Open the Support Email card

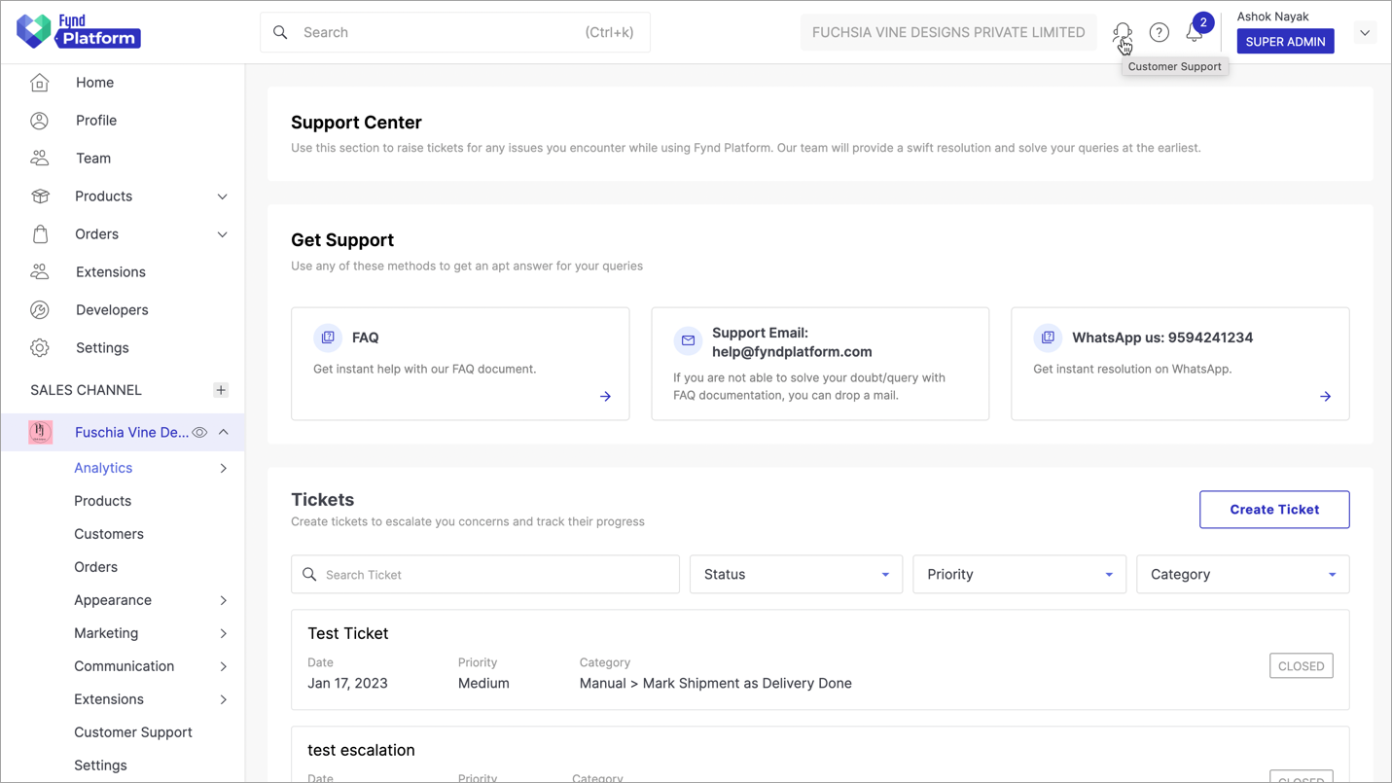click(x=820, y=364)
